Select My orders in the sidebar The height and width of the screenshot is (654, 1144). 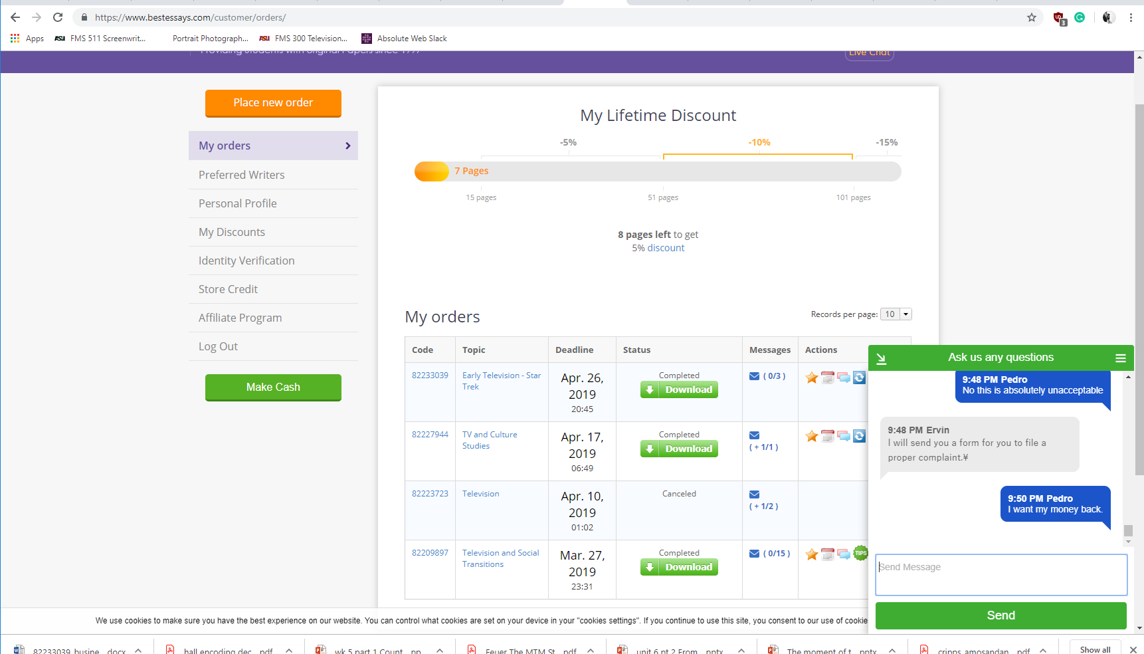pyautogui.click(x=273, y=146)
